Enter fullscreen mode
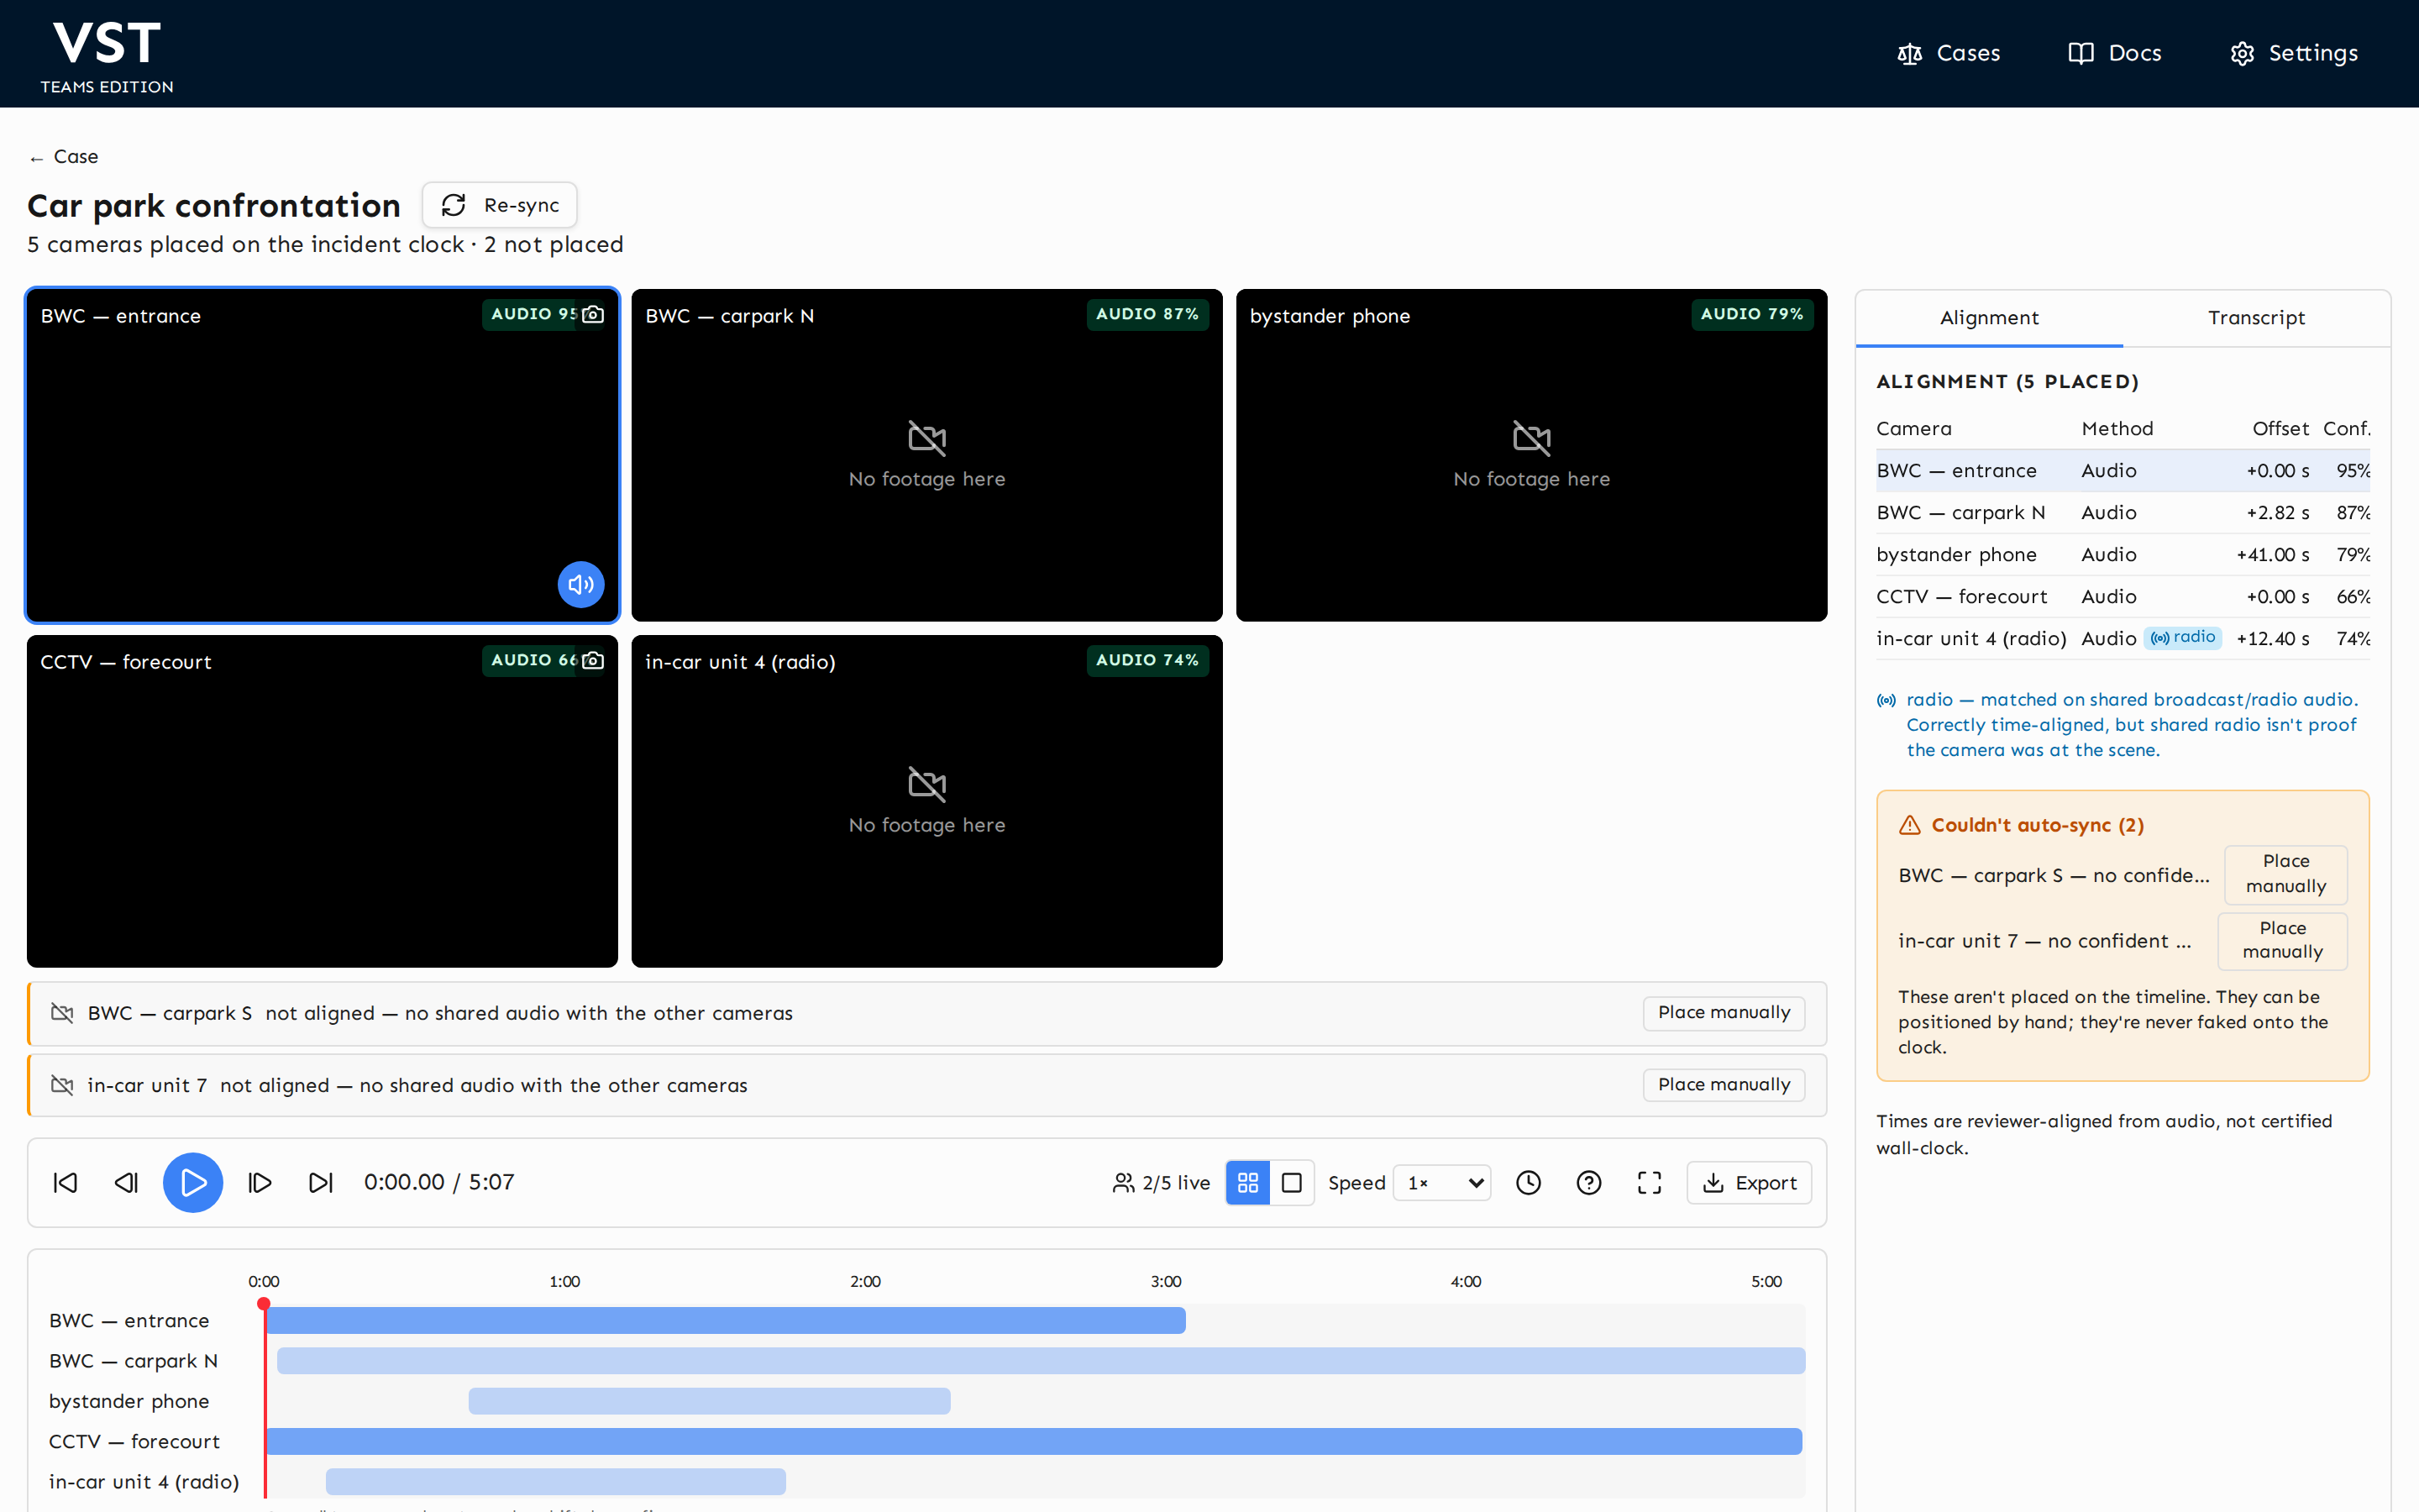 (x=1650, y=1183)
